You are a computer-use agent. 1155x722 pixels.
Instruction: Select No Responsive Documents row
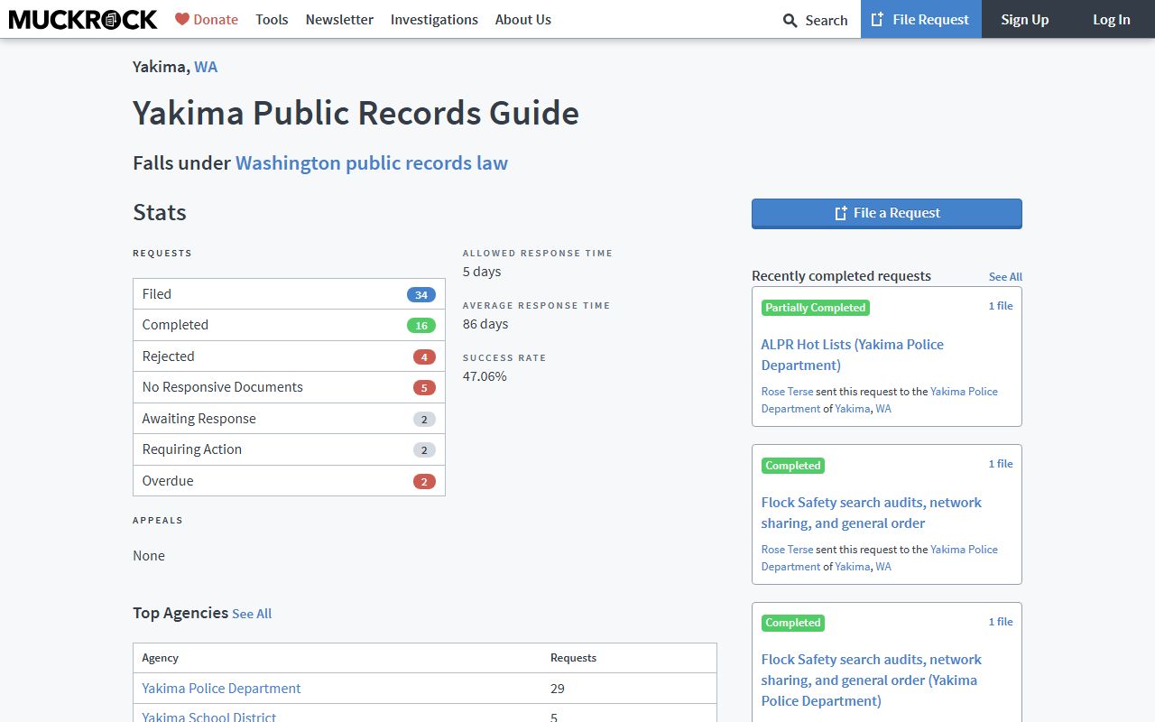[x=289, y=387]
